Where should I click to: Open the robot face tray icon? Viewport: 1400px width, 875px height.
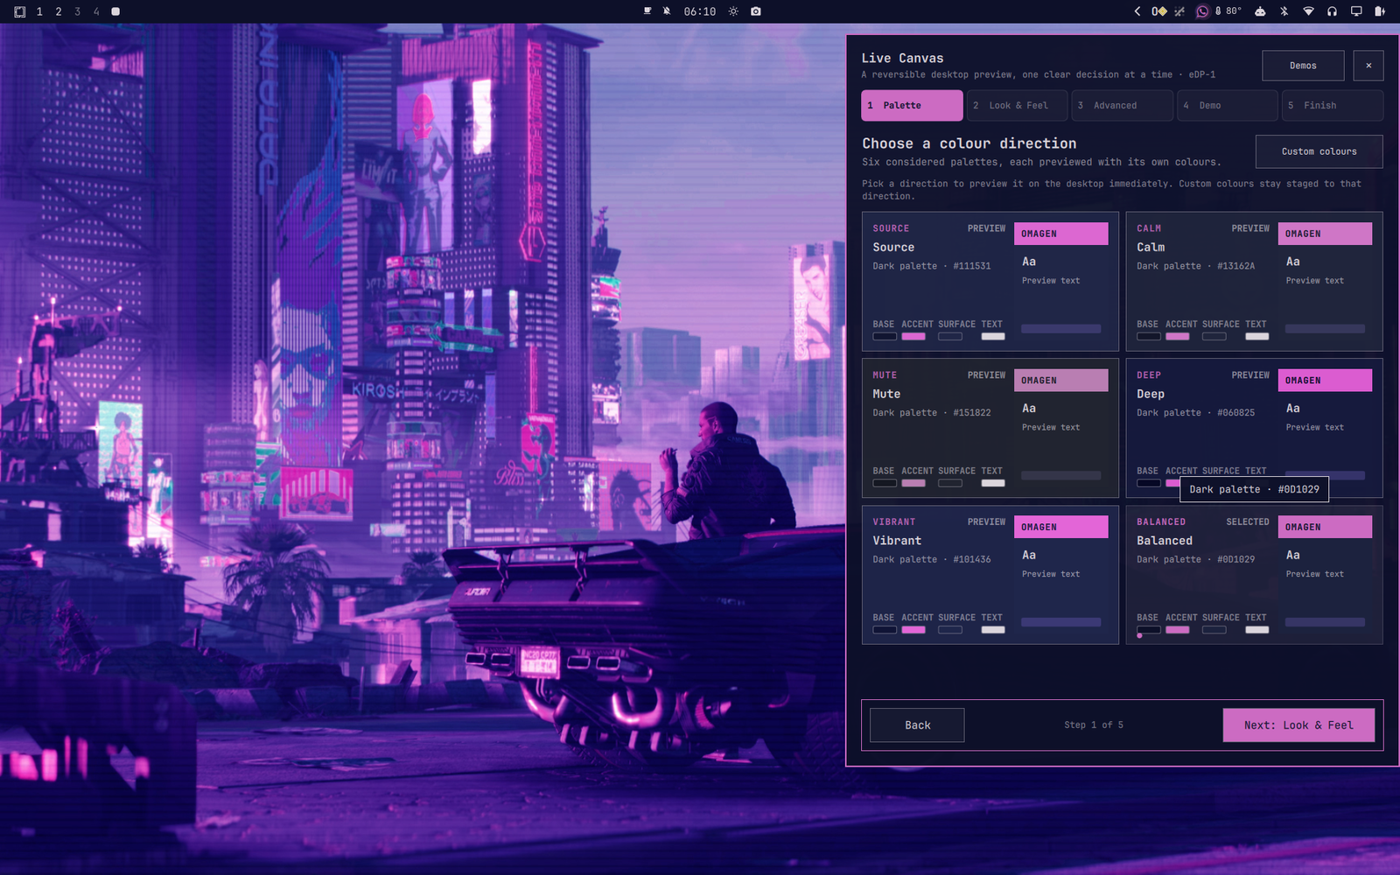point(1260,11)
